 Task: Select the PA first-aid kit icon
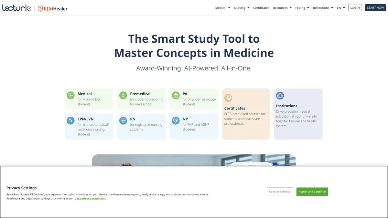pyautogui.click(x=176, y=95)
